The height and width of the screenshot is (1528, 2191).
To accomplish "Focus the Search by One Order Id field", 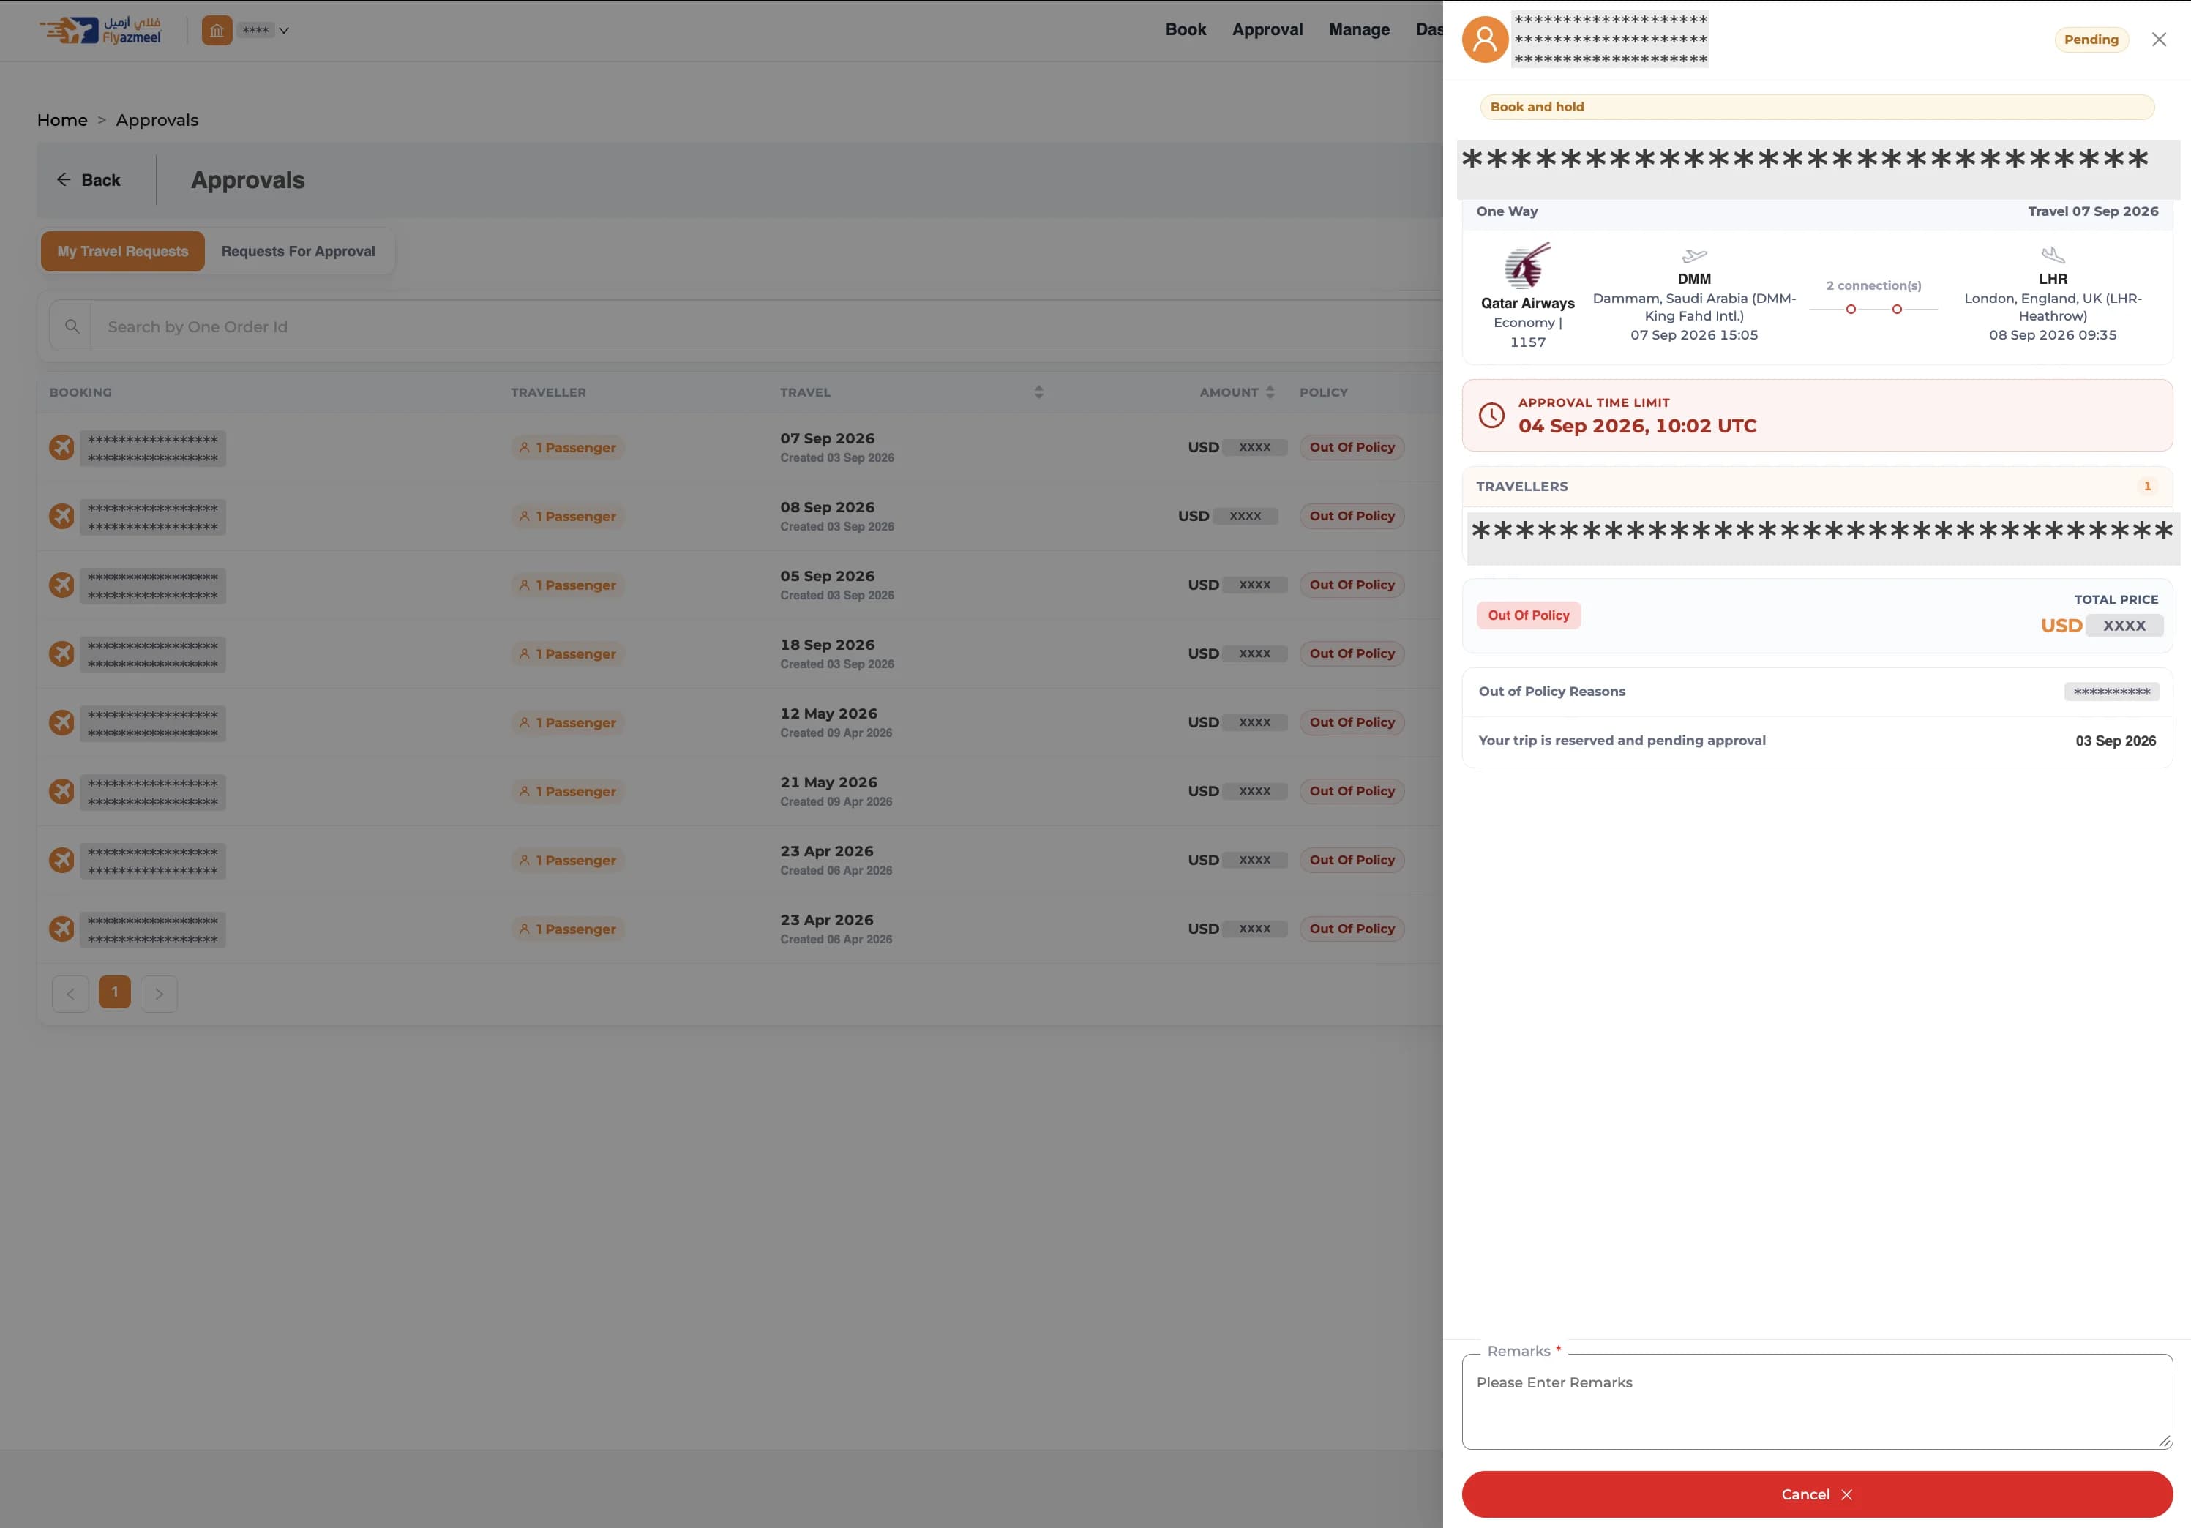I will click(763, 326).
